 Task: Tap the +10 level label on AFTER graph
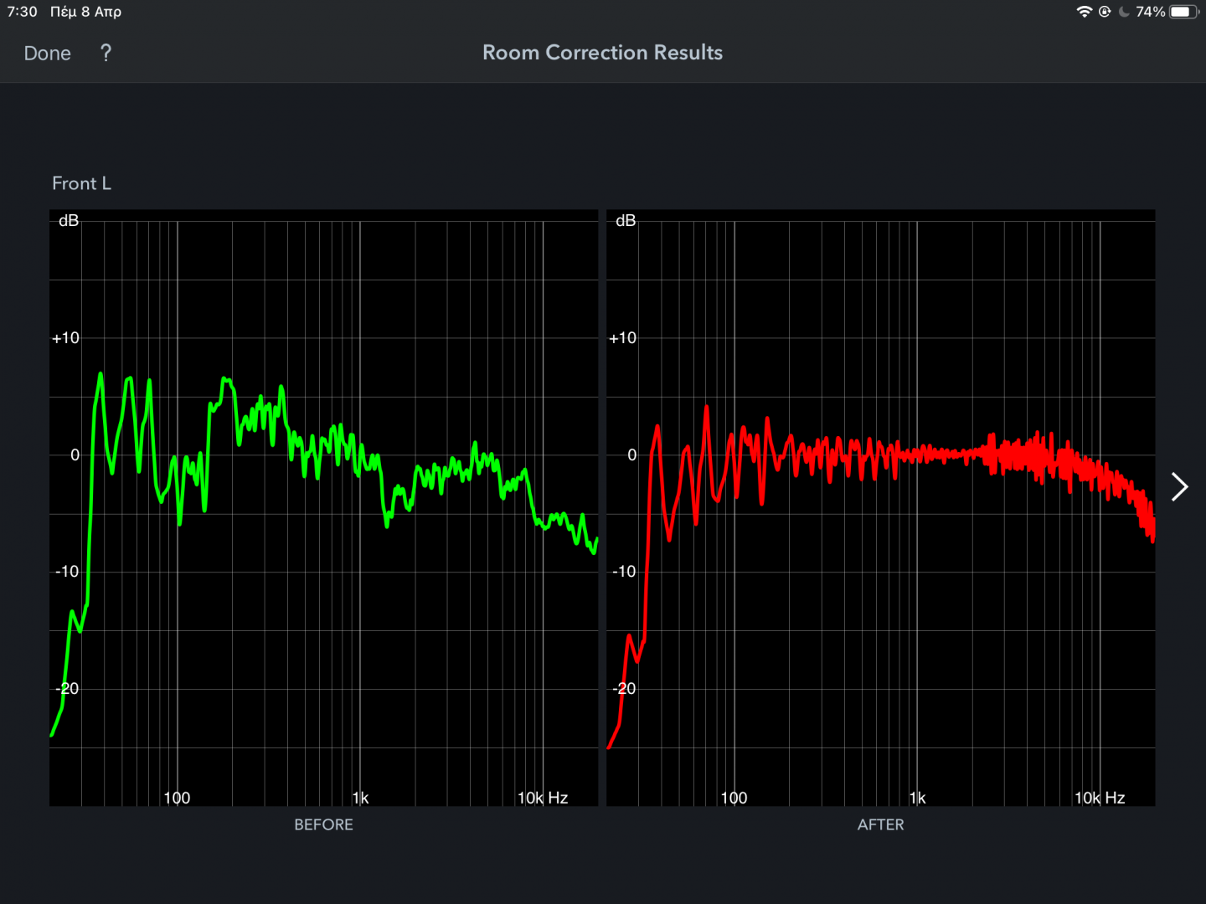(622, 338)
